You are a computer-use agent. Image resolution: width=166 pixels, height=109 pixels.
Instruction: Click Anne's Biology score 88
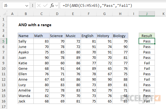120,79
